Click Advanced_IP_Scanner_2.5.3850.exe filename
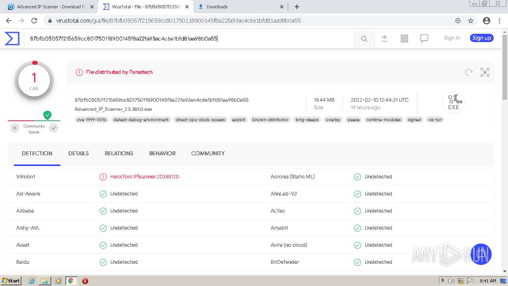The height and width of the screenshot is (286, 508). tap(114, 109)
